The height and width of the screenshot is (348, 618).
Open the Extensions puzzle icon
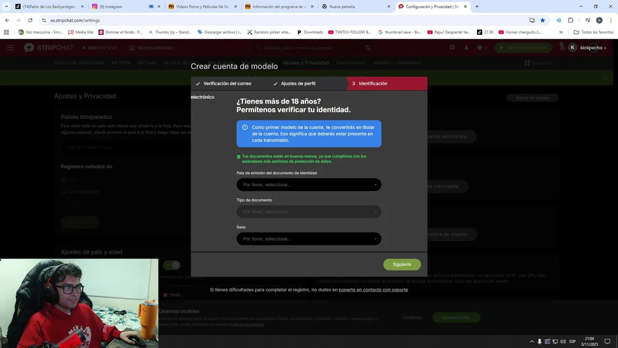570,20
